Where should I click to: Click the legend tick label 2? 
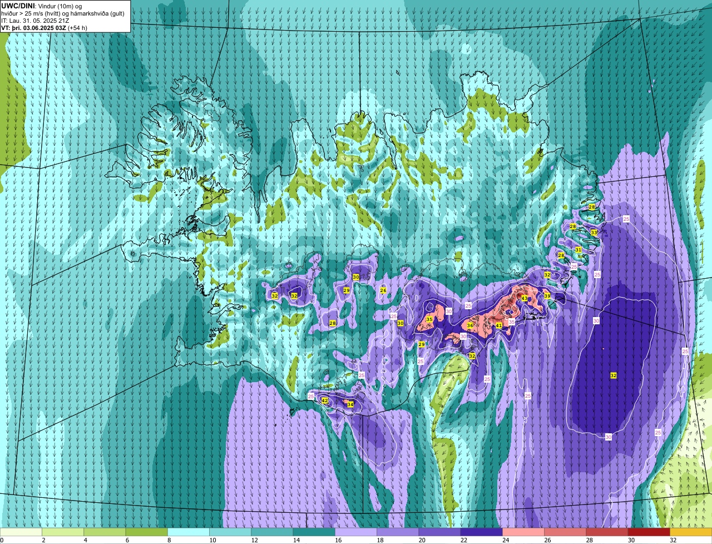[42, 540]
